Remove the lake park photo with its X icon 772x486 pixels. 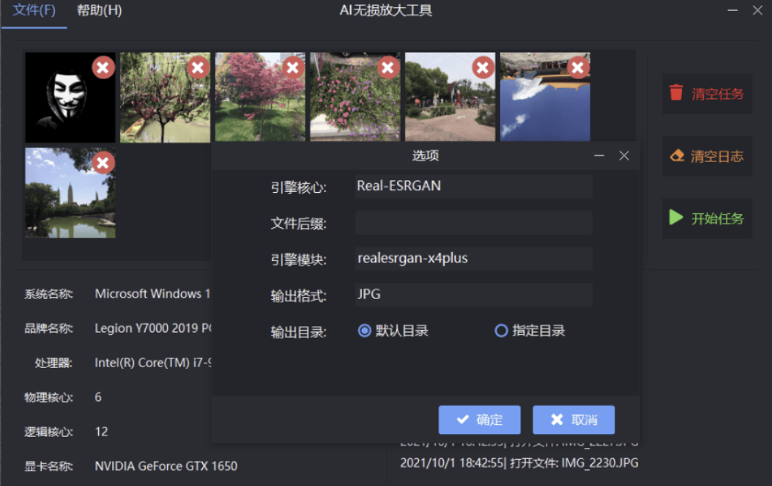point(103,163)
